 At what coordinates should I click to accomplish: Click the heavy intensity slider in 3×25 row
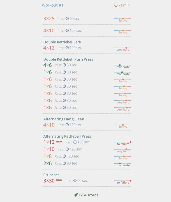coord(122,20)
